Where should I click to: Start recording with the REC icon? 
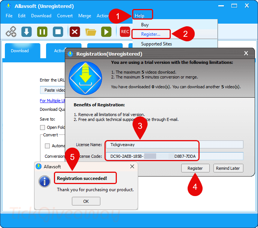click(x=125, y=32)
